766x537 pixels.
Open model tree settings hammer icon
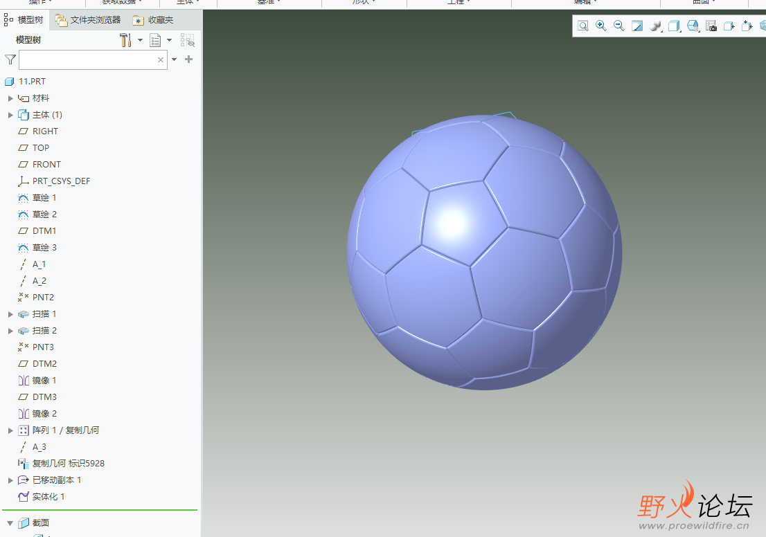125,40
